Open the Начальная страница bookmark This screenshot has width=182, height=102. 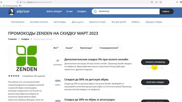coord(11,6)
